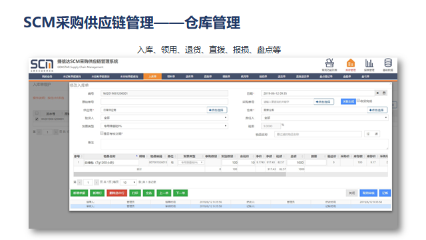Click the table horizontal scrollbar thumb
Image resolution: width=426 pixels, height=240 pixels.
(x=180, y=174)
